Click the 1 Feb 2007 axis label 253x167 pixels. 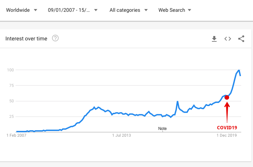point(16,135)
